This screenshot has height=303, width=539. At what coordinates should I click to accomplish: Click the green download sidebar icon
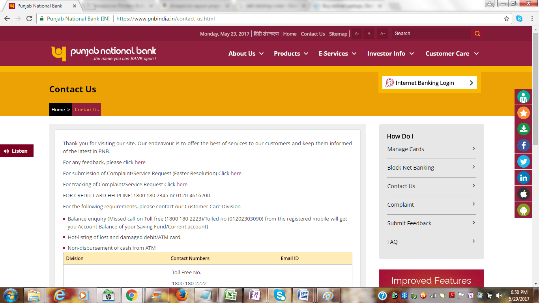(524, 129)
